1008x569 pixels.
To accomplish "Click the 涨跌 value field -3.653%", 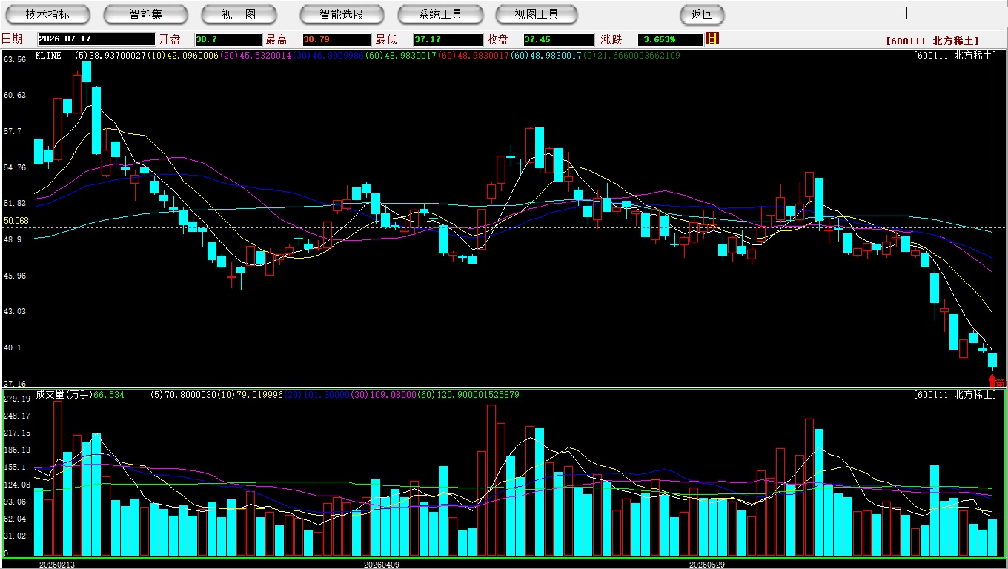I will tap(670, 39).
